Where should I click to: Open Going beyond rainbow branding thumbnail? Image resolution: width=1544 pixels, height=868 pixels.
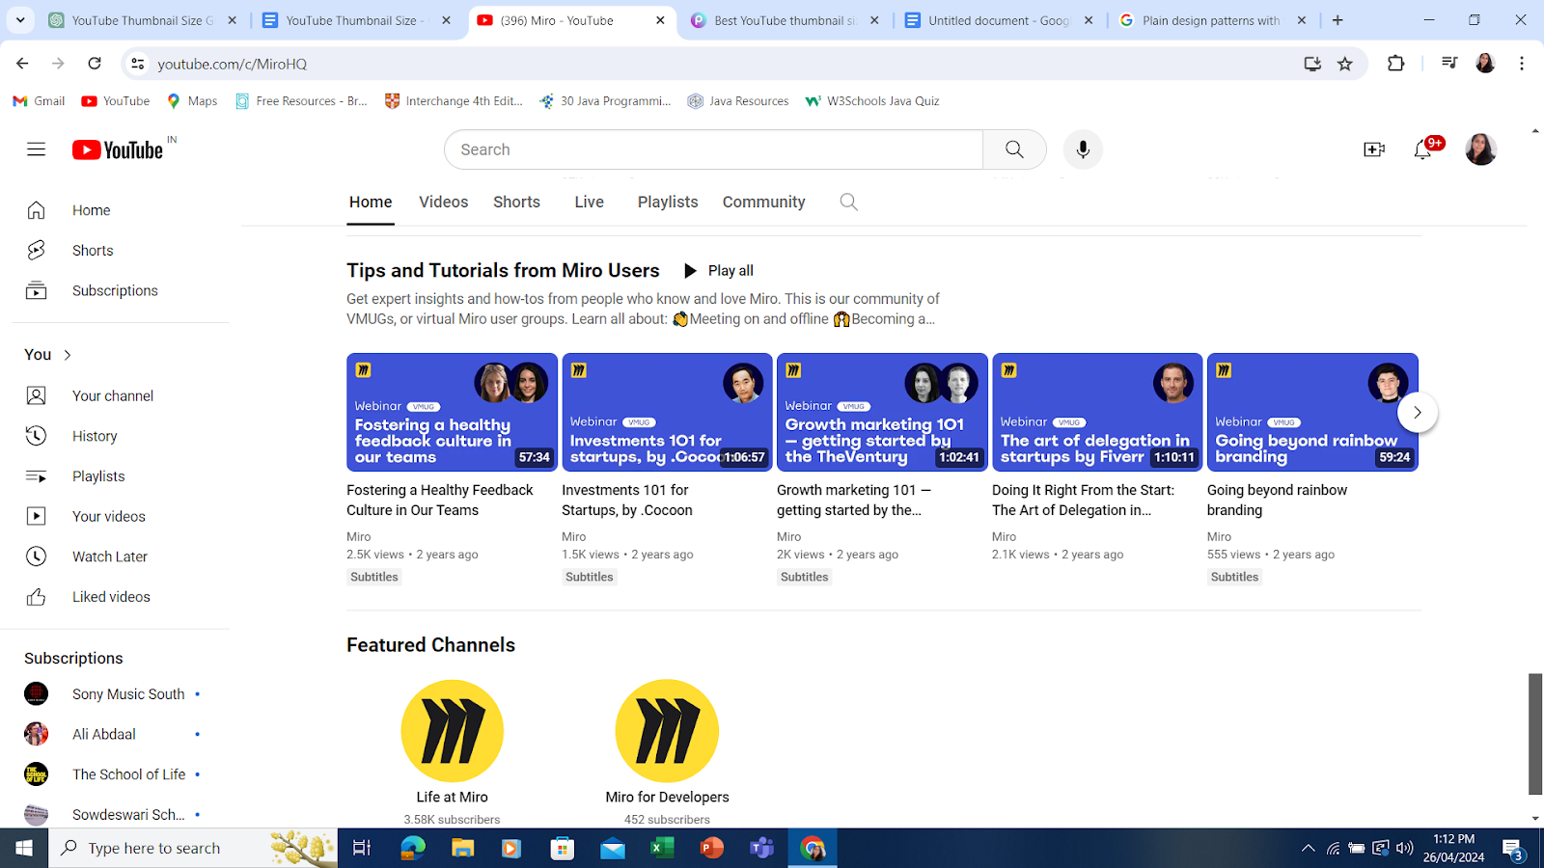(1312, 412)
